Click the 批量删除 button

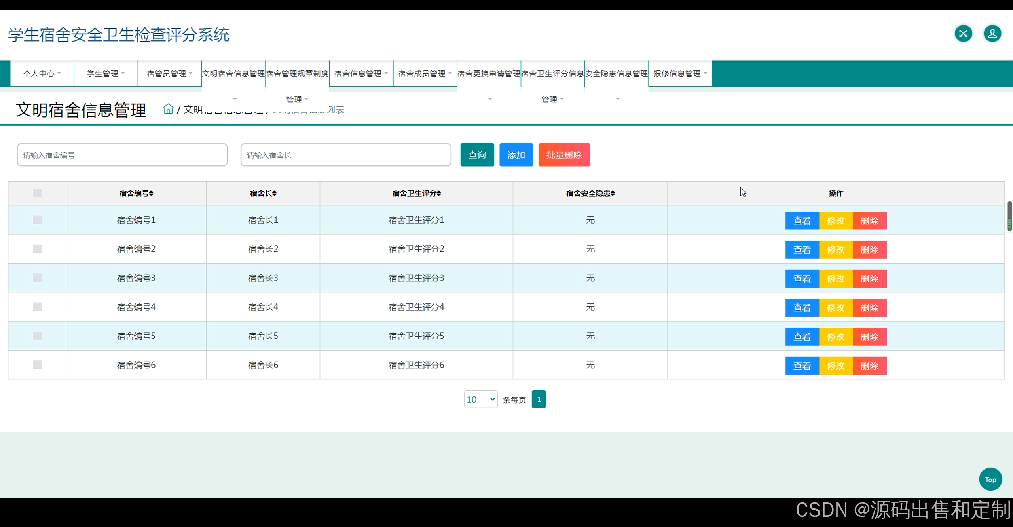point(564,155)
